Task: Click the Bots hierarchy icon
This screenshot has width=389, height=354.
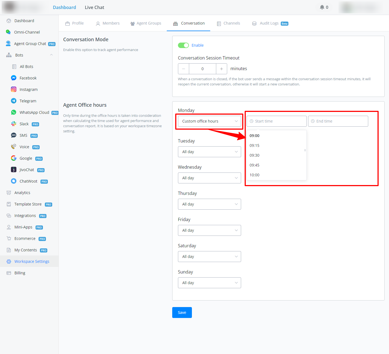Action: pyautogui.click(x=9, y=55)
